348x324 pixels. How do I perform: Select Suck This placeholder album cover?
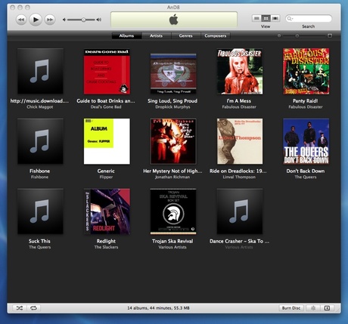(x=40, y=211)
